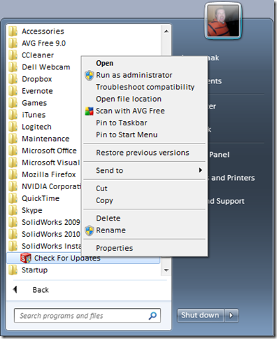This screenshot has height=339, width=277.
Task: Click the SolidWorks 2010 folder icon
Action: (x=13, y=234)
